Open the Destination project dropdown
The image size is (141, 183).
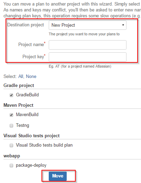(x=87, y=25)
